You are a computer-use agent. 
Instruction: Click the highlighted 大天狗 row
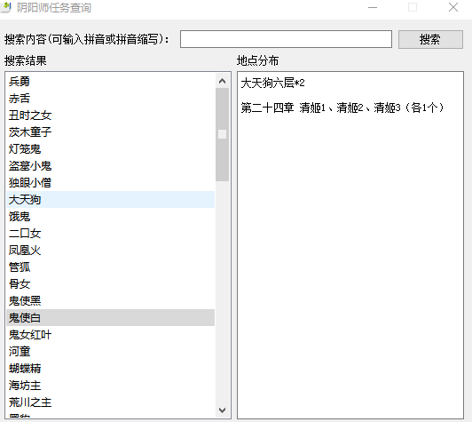[x=111, y=200]
